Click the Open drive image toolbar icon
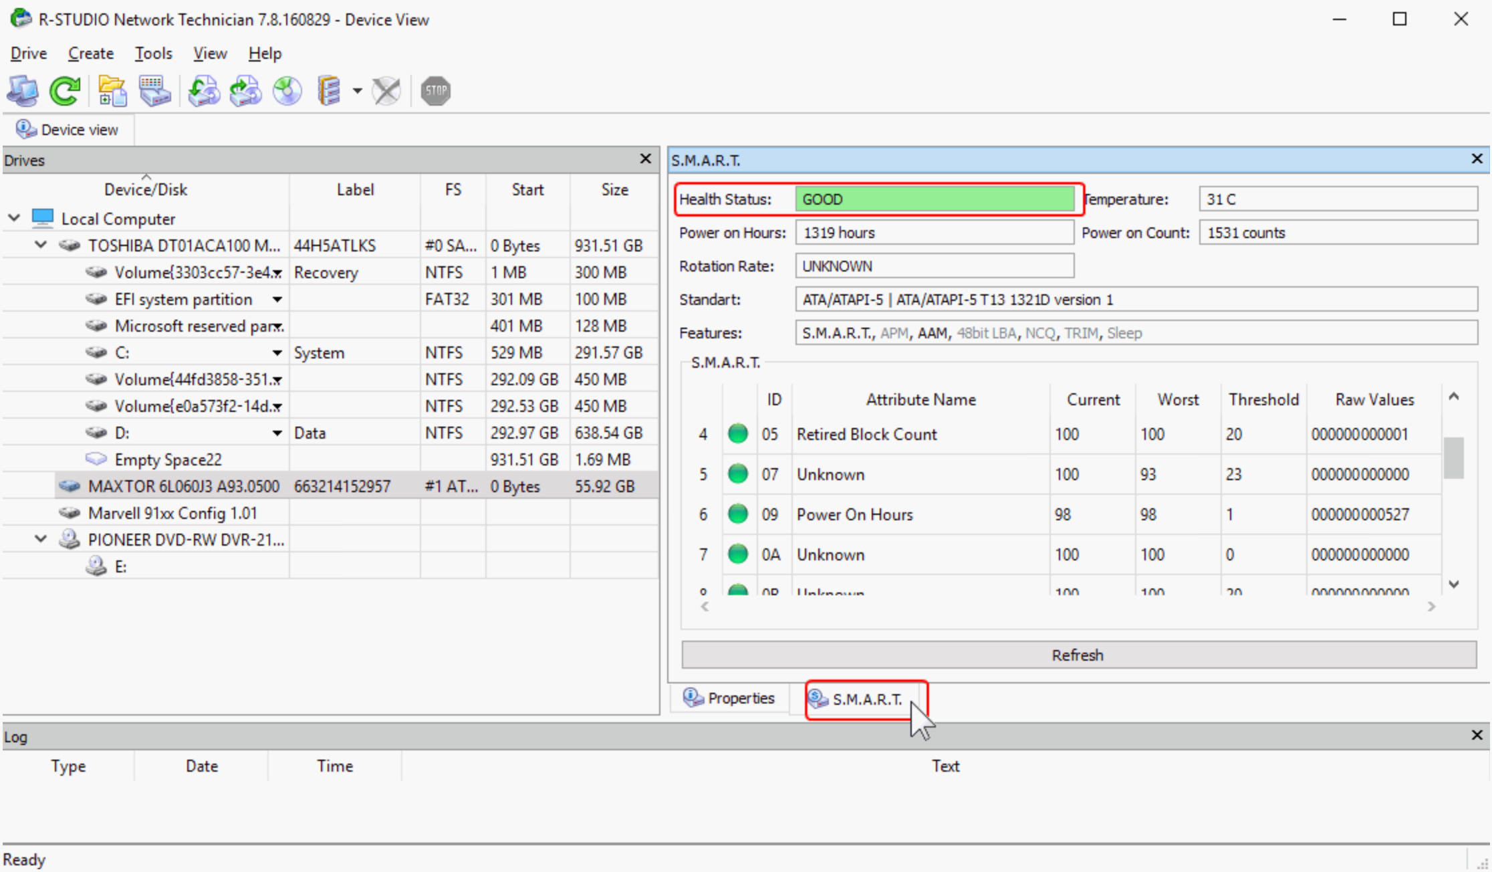1492x872 pixels. pos(111,90)
